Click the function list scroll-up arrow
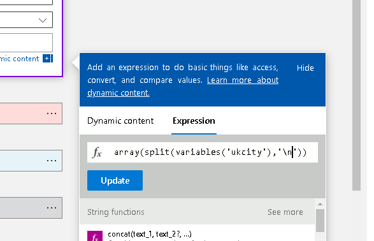Image resolution: width=374 pixels, height=241 pixels. coord(320,204)
